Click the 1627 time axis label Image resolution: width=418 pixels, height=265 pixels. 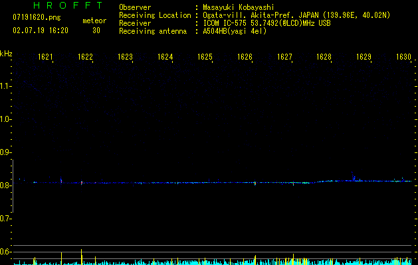[284, 57]
